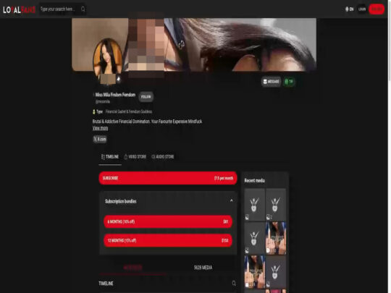This screenshot has width=391, height=293.
Task: Click the Login button
Action: pyautogui.click(x=362, y=9)
